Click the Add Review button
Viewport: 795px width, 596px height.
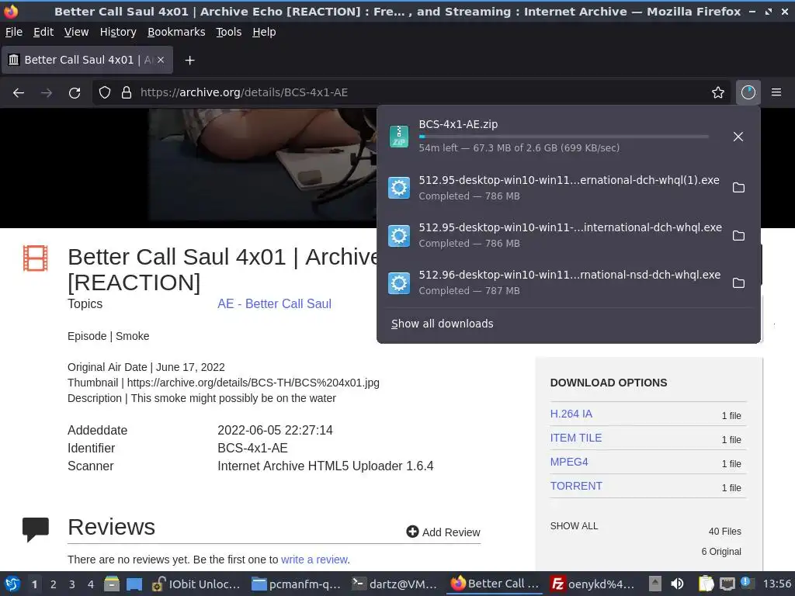(x=443, y=532)
